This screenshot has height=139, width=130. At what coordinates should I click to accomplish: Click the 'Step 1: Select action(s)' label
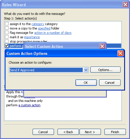pos(20,18)
